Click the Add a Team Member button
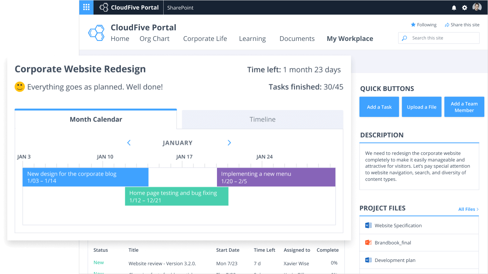Image resolution: width=488 pixels, height=274 pixels. tap(464, 107)
